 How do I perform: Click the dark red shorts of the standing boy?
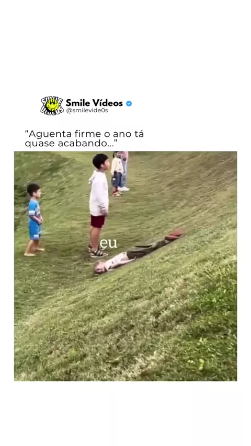[98, 221]
